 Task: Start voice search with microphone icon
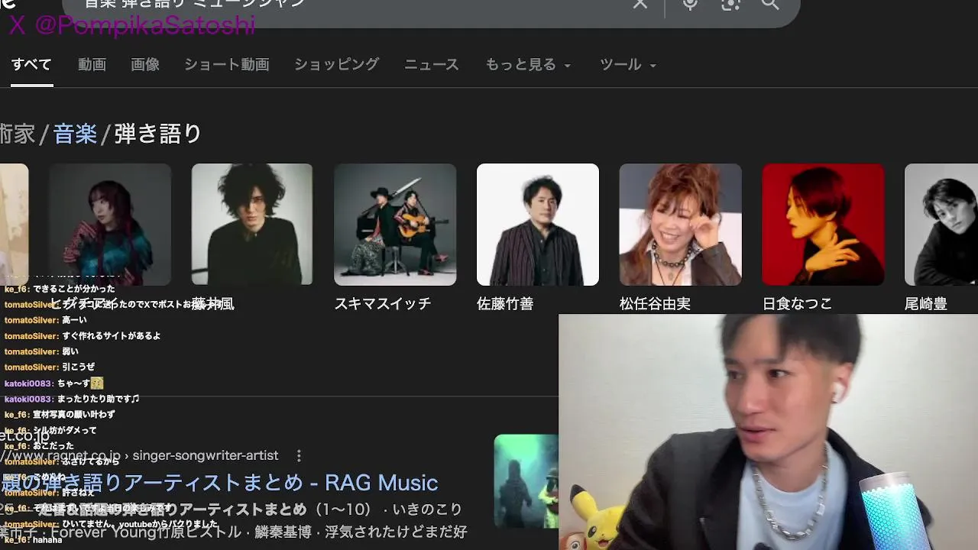tap(690, 4)
